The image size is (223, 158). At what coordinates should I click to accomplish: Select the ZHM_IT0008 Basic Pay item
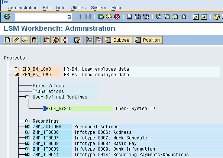coord(45,144)
